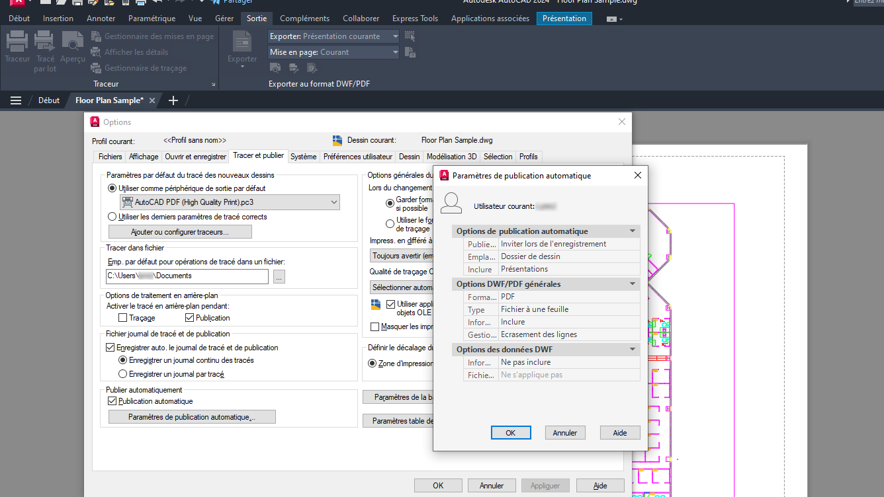The image size is (884, 497).
Task: Click the Ne pas inclure value
Action: pyautogui.click(x=569, y=362)
